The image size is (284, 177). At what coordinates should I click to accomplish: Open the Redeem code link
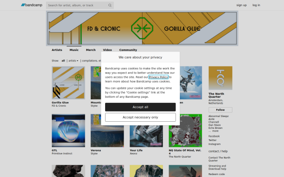(217, 174)
